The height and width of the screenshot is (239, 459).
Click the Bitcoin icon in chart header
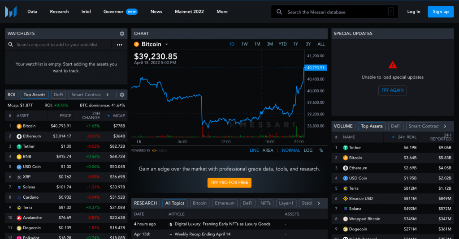point(136,44)
